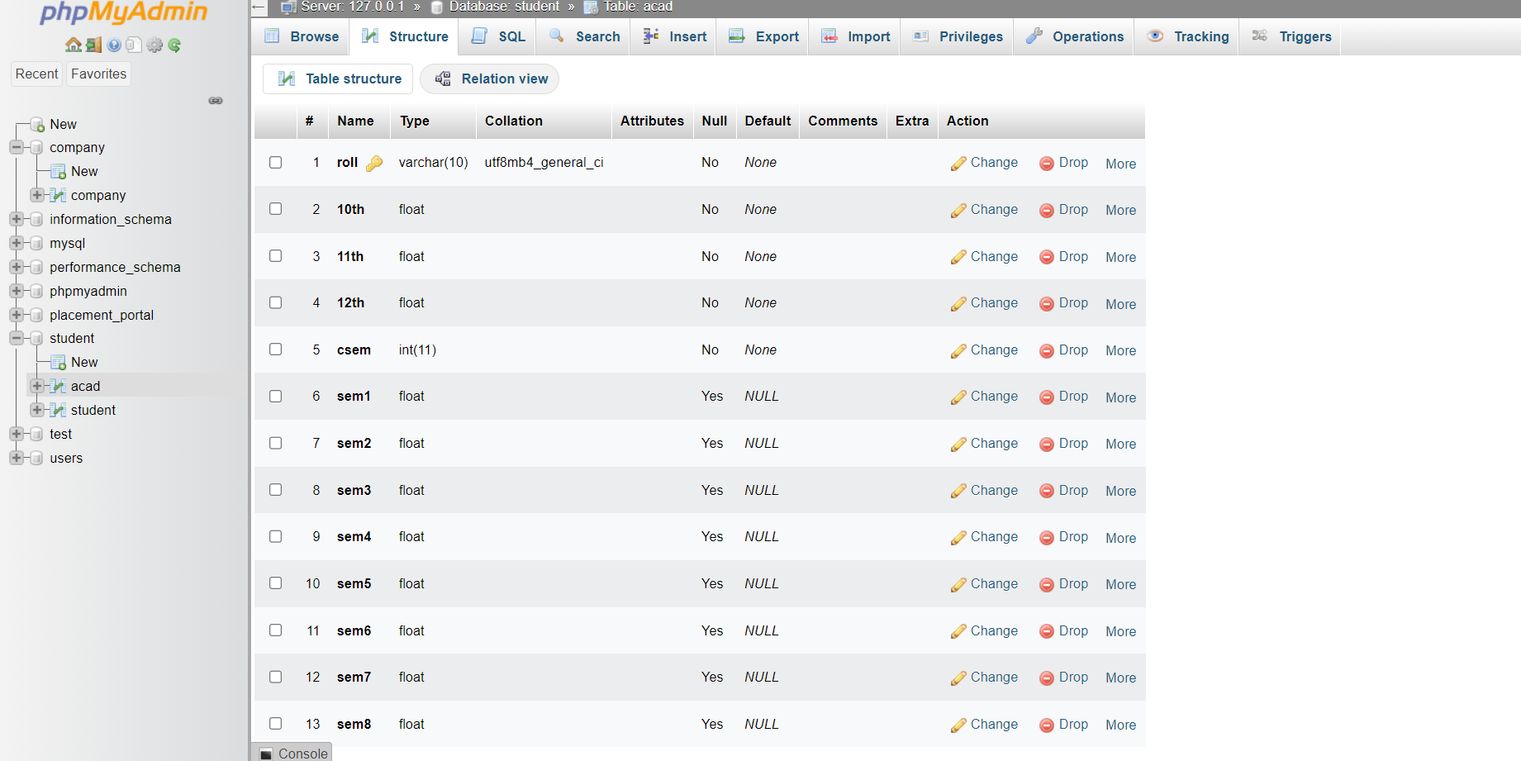The image size is (1521, 761).
Task: Tick the checkbox for the roll column
Action: click(x=275, y=162)
